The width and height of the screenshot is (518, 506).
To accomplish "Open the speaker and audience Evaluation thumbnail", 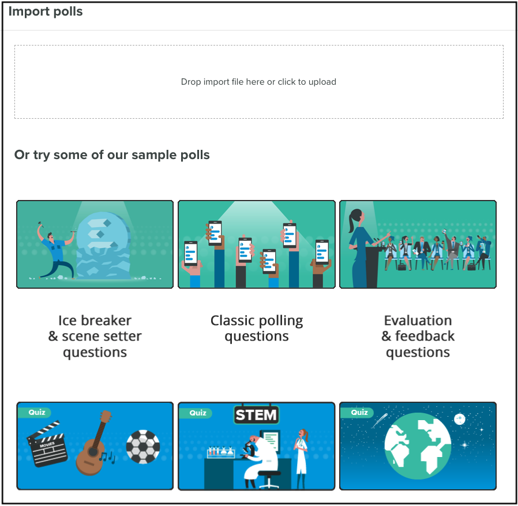I will (418, 244).
